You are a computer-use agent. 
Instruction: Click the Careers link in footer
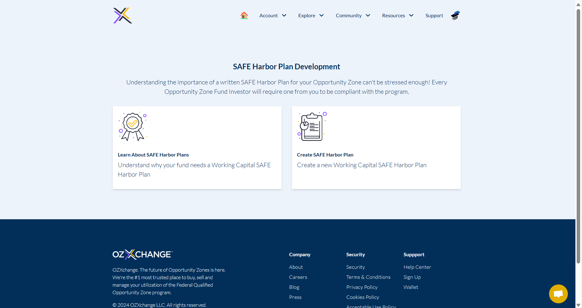[x=298, y=277]
